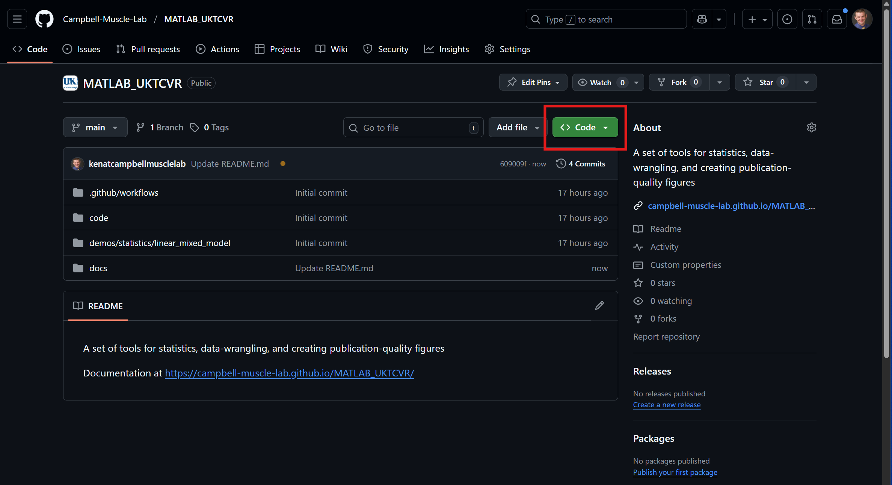Open the create new plus menu
Image resolution: width=892 pixels, height=485 pixels.
click(757, 19)
